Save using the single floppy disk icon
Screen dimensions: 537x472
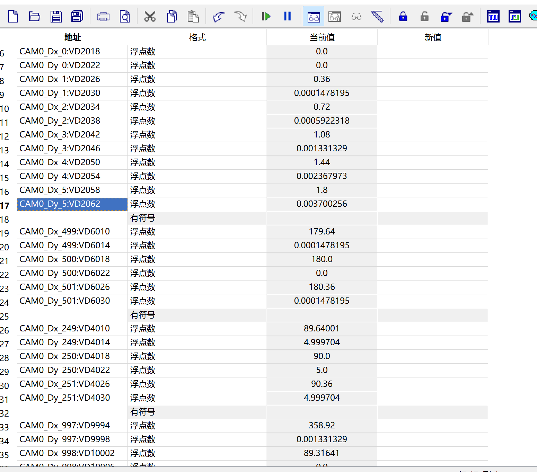[56, 16]
